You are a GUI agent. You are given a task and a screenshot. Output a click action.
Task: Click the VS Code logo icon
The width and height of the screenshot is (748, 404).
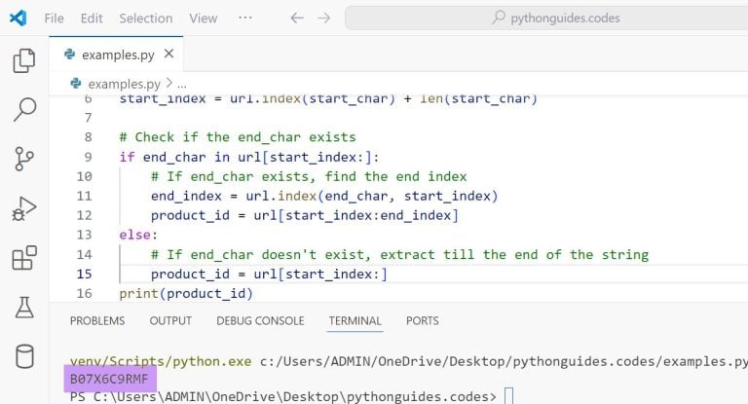19,18
